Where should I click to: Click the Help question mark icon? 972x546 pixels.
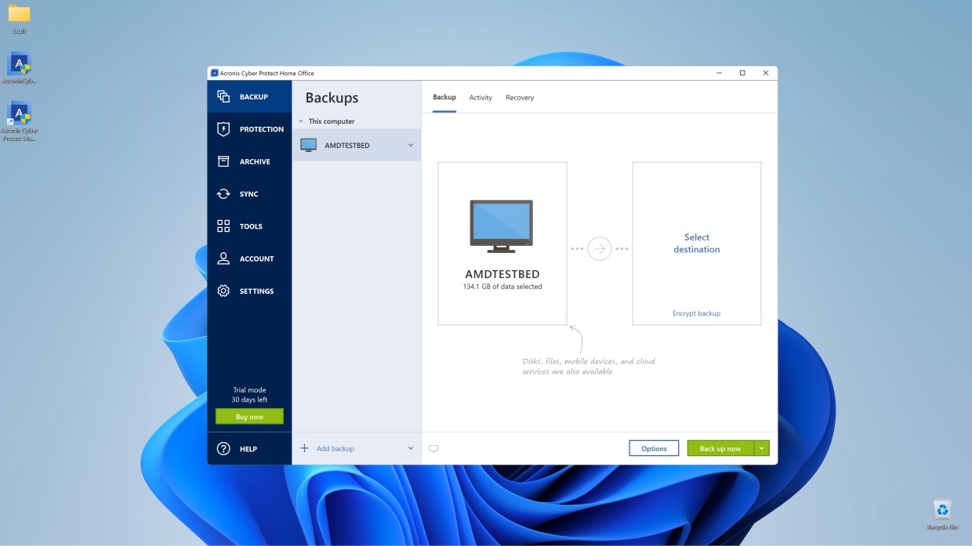pyautogui.click(x=223, y=449)
